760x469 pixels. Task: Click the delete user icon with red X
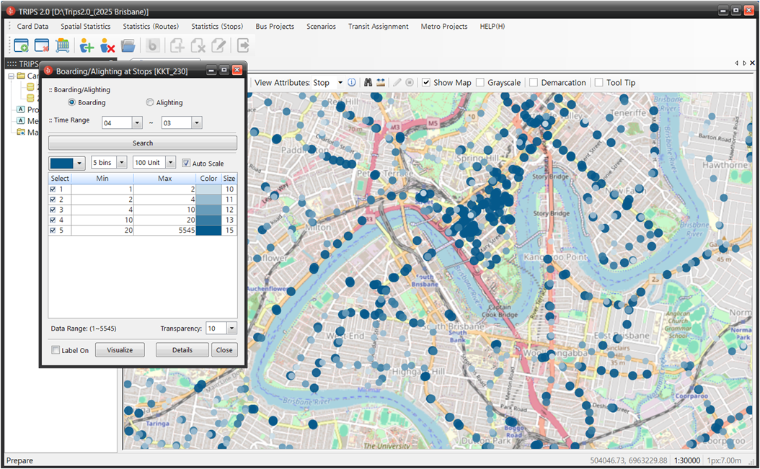tap(107, 45)
